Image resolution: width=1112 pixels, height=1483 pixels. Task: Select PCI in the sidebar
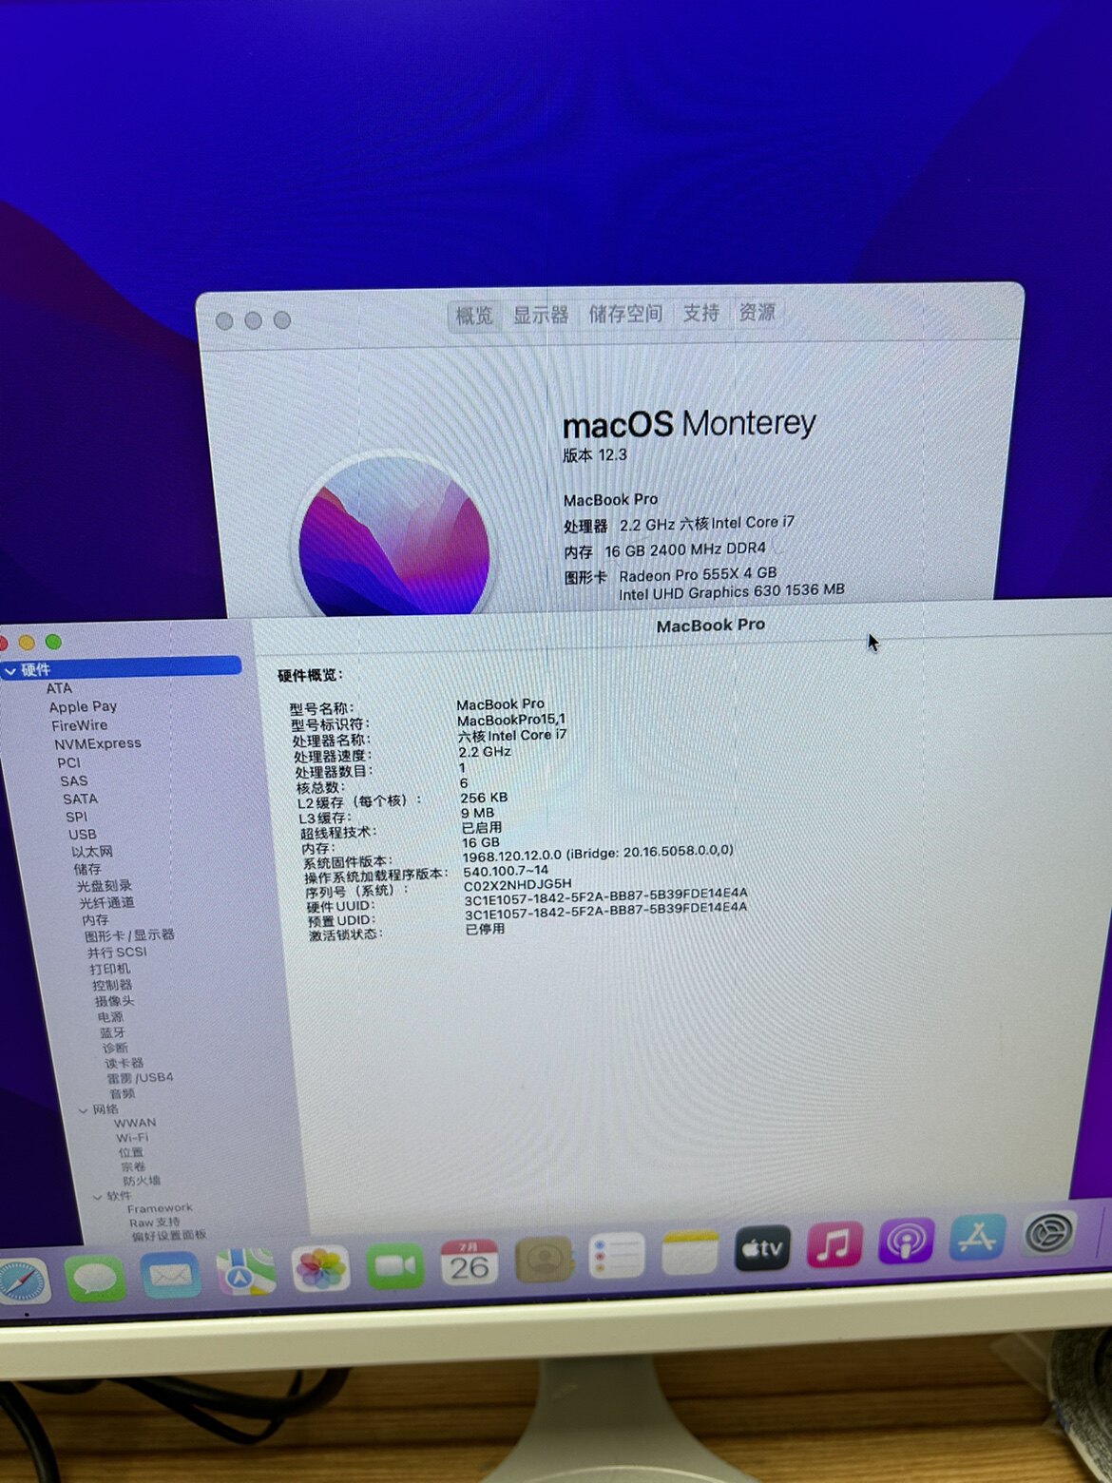click(68, 762)
